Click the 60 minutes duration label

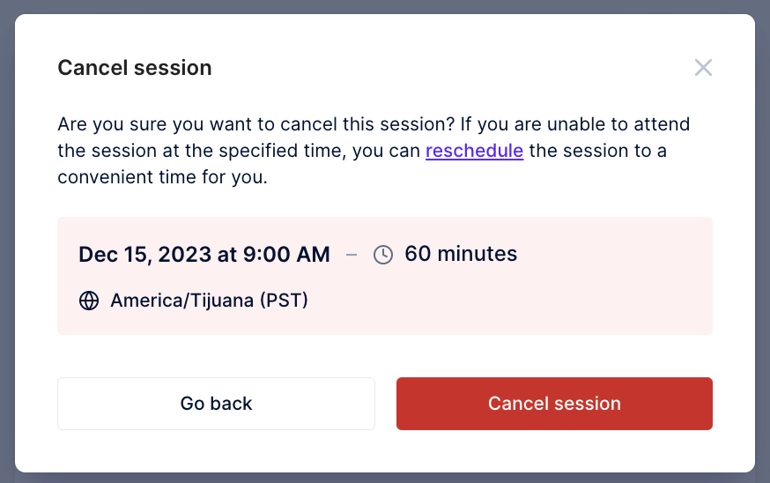click(x=461, y=254)
